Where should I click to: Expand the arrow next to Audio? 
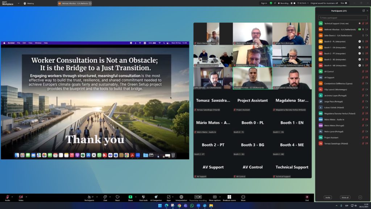click(13, 197)
